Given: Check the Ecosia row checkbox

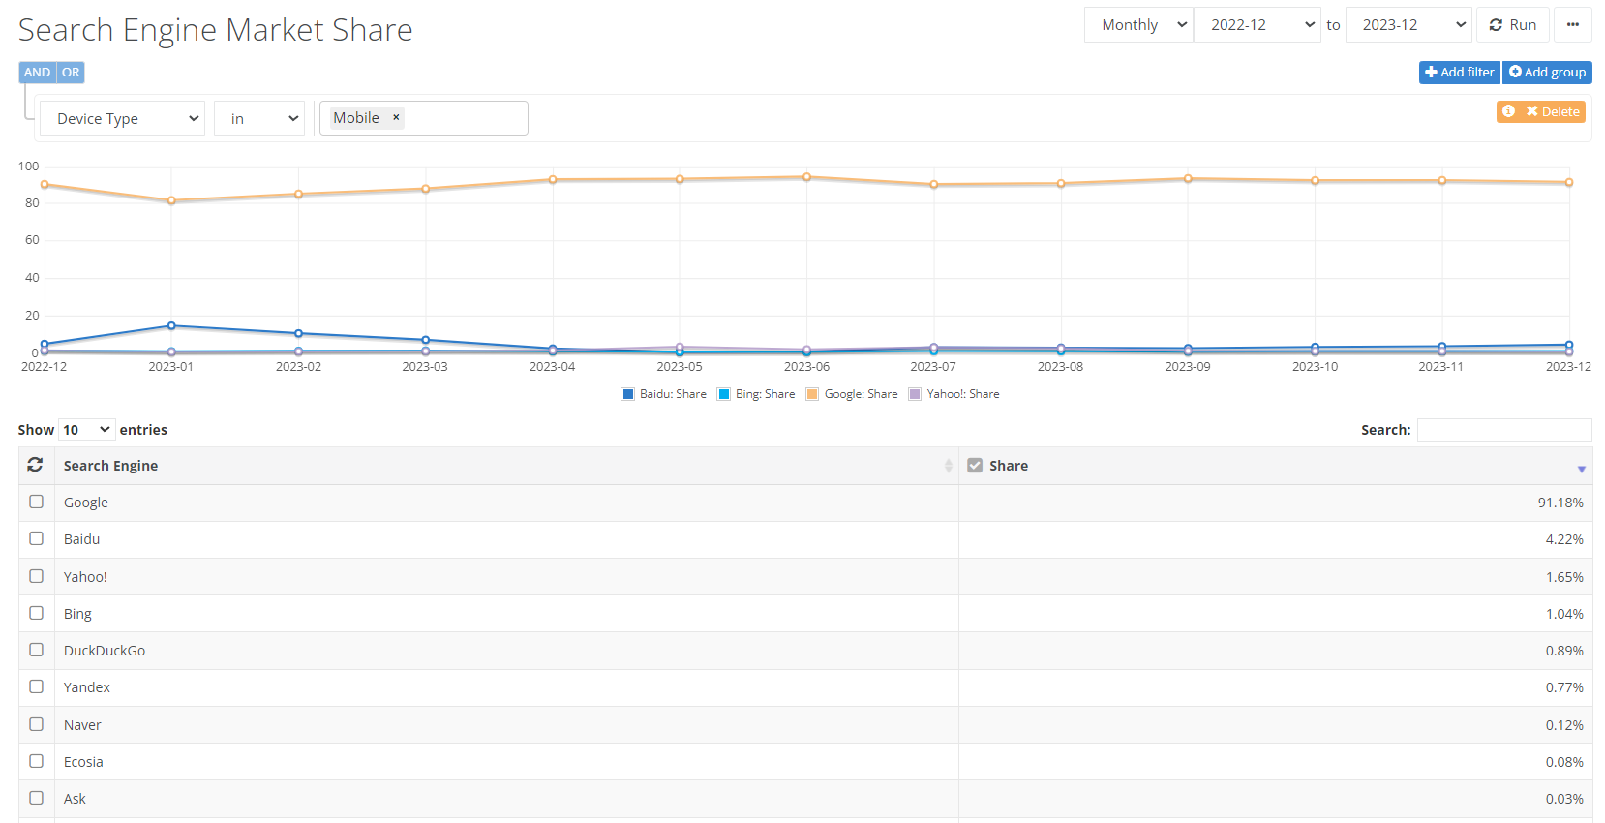Looking at the screenshot, I should (x=37, y=761).
